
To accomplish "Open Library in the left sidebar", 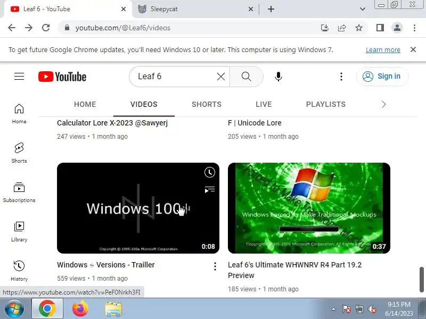I will (x=19, y=232).
